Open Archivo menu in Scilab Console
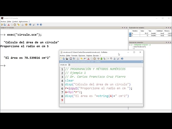Screen dimensions: 172x129 click(3, 21)
